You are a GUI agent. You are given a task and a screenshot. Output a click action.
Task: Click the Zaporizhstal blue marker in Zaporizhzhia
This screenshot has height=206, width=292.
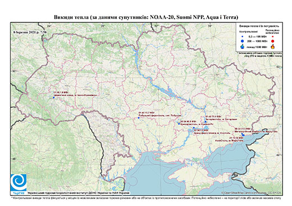pos(206,121)
